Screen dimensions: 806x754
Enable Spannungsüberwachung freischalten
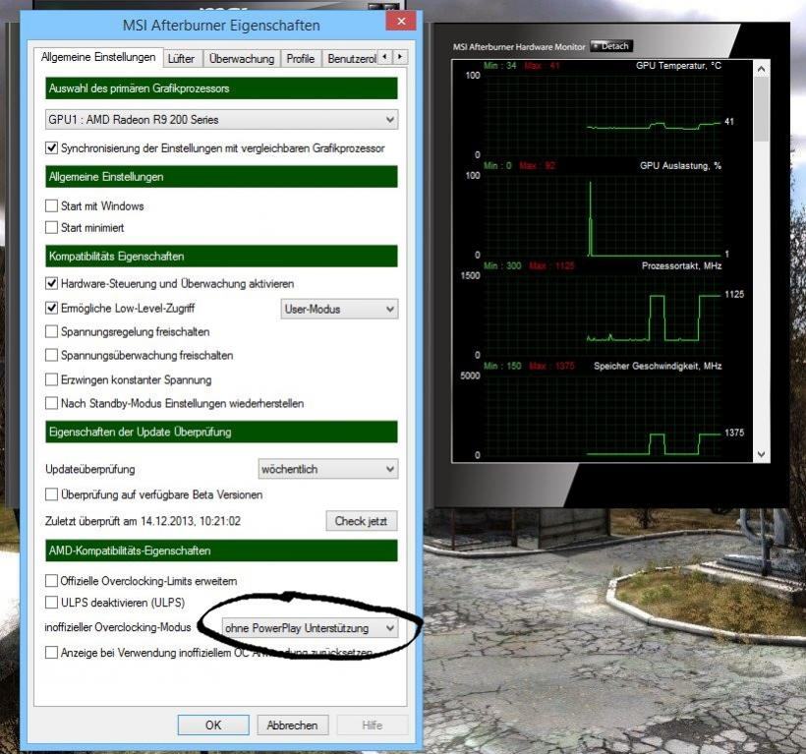point(51,355)
